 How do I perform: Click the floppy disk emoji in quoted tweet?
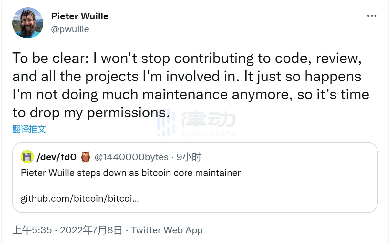pyautogui.click(x=27, y=157)
